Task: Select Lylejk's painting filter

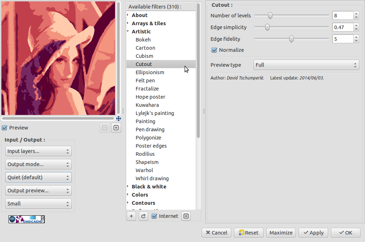Action: [x=155, y=113]
